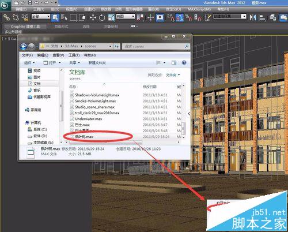Sort files by 名称 column header
Viewport: 288px width, 232px height.
pyautogui.click(x=73, y=87)
